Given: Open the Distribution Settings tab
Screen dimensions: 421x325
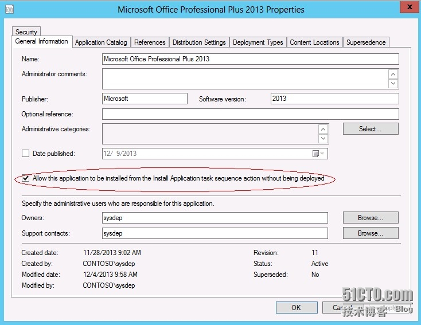Looking at the screenshot, I should coord(199,42).
